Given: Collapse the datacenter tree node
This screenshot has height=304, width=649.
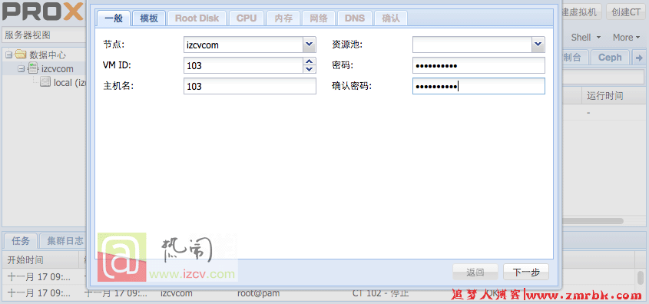Looking at the screenshot, I should [x=9, y=55].
